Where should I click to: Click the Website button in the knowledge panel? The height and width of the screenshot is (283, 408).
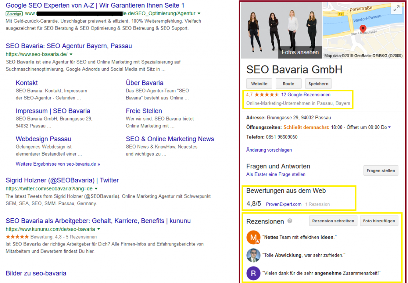pyautogui.click(x=259, y=84)
